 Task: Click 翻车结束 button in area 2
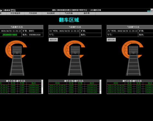point(53,40)
